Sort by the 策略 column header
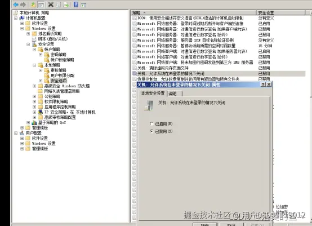Screen dimensions: 312x226 pos(193,13)
